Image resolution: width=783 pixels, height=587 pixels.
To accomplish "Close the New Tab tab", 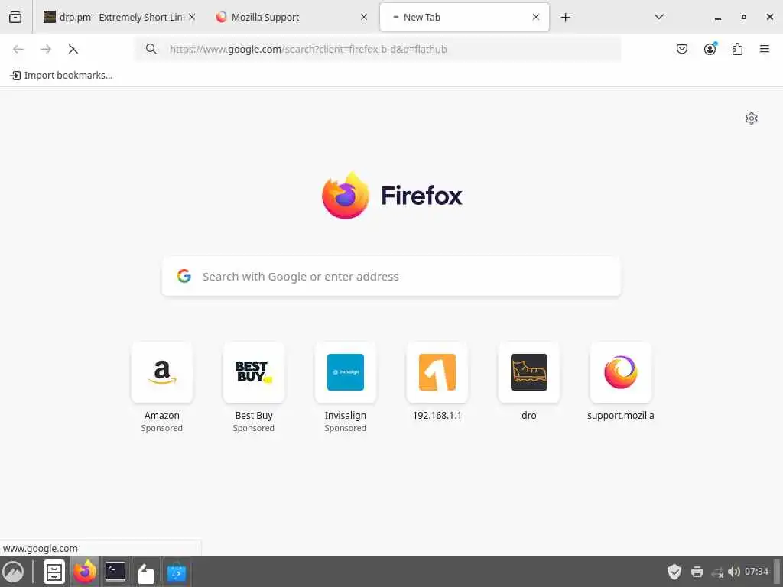I will 536,17.
